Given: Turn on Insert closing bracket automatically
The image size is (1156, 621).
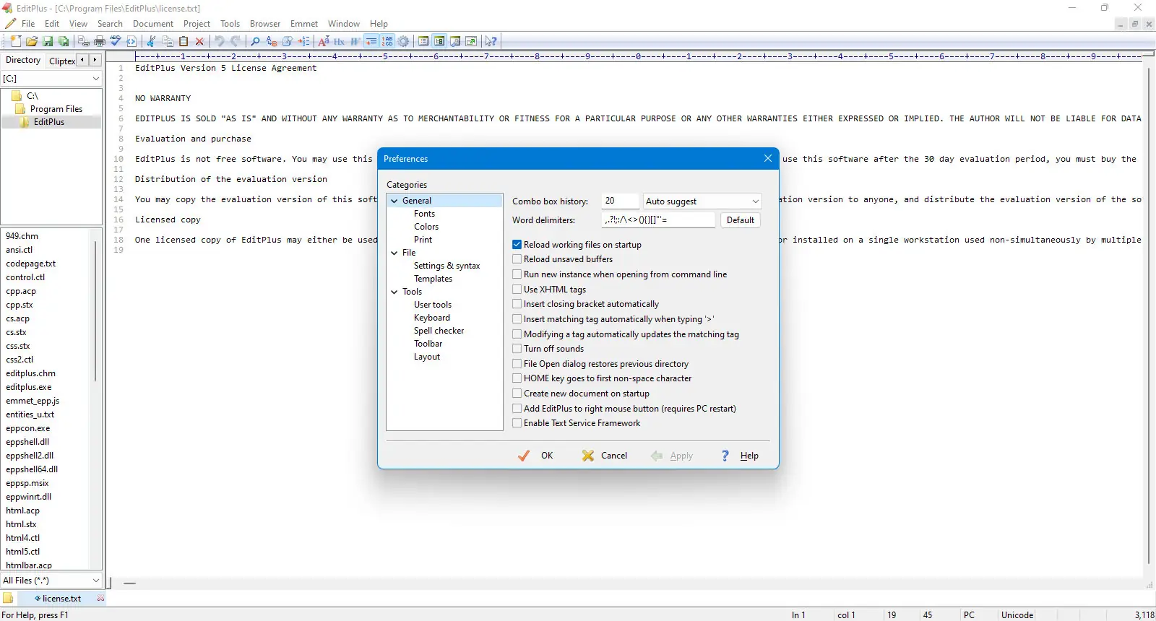Looking at the screenshot, I should click(517, 304).
